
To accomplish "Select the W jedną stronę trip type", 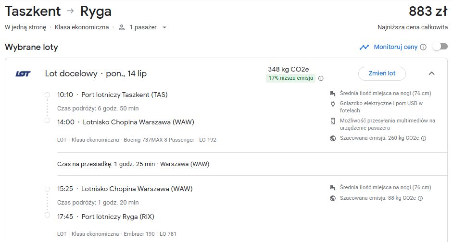I will tap(25, 27).
